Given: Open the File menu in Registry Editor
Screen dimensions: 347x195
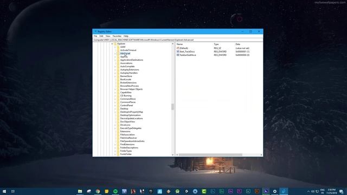Looking at the screenshot, I should point(95,36).
